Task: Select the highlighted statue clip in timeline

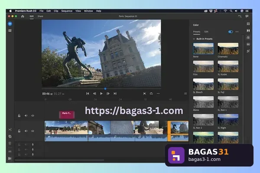Action: [x=178, y=131]
